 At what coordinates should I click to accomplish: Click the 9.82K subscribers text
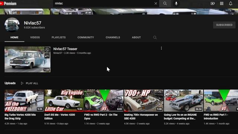tap(35, 28)
